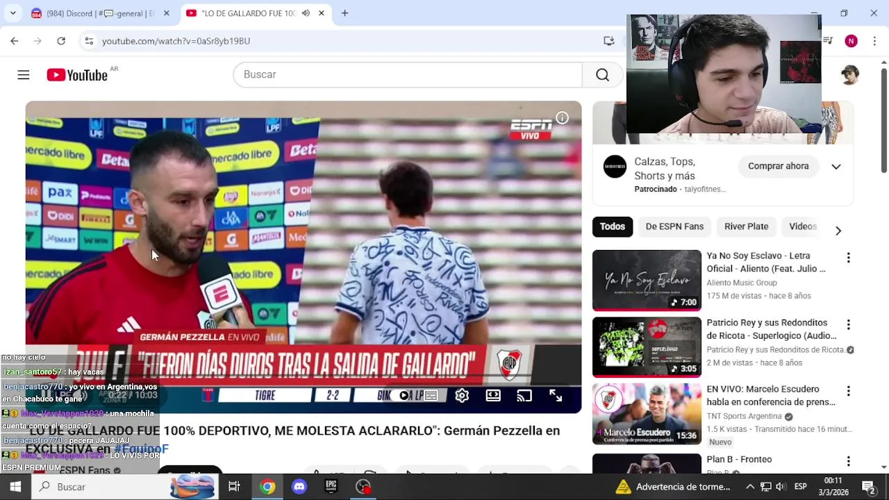
Task: Open Patricio Rey Superlogico video title
Action: (772, 329)
